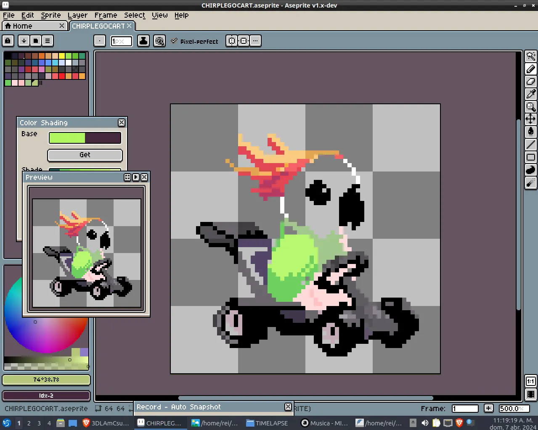Open the Frame menu
This screenshot has height=430, width=538.
point(106,15)
